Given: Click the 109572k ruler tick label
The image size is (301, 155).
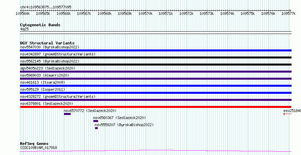Looking at the screenshot, I should (186, 13).
